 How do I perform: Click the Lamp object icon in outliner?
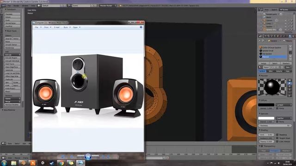(x=265, y=24)
